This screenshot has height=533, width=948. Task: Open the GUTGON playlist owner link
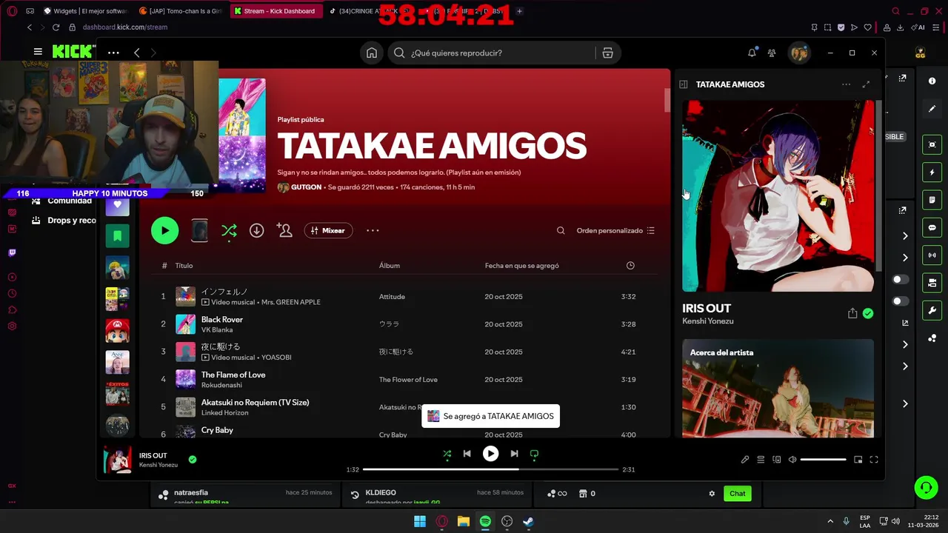pyautogui.click(x=307, y=187)
